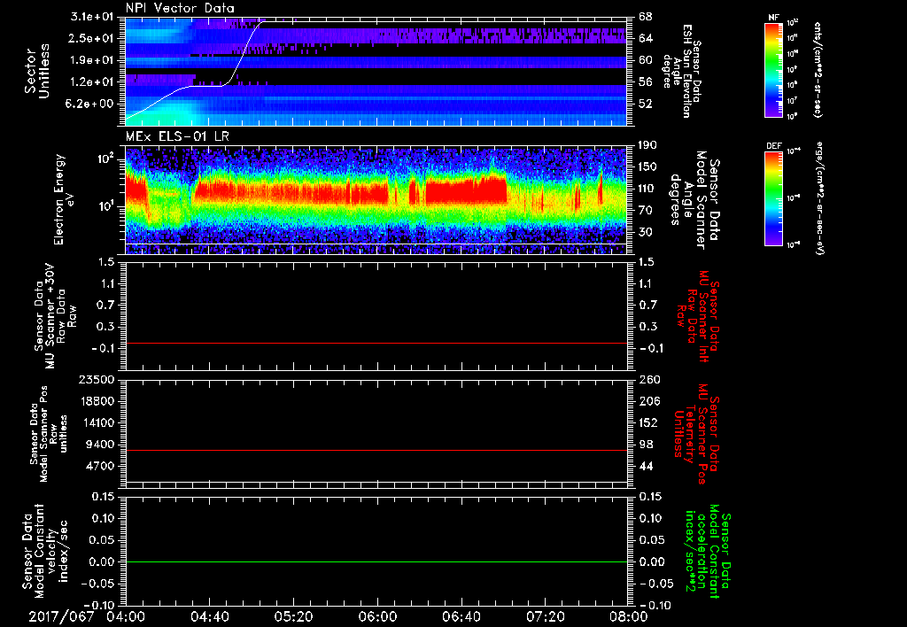Click the Model Scanner Angle degrees axis title

(695, 200)
